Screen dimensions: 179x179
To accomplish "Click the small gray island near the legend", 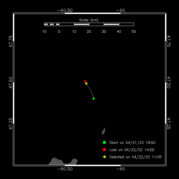I will tap(104, 131).
